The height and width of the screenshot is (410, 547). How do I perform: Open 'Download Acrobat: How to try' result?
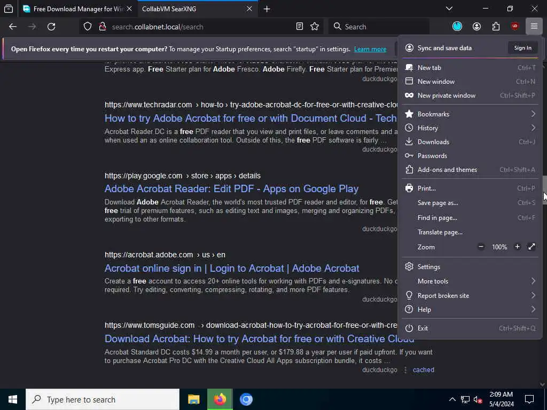(x=259, y=338)
